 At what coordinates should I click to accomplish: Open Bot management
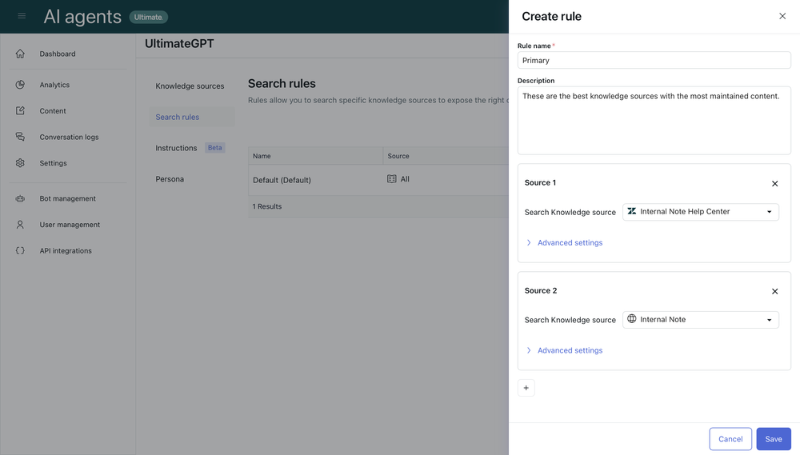point(67,198)
